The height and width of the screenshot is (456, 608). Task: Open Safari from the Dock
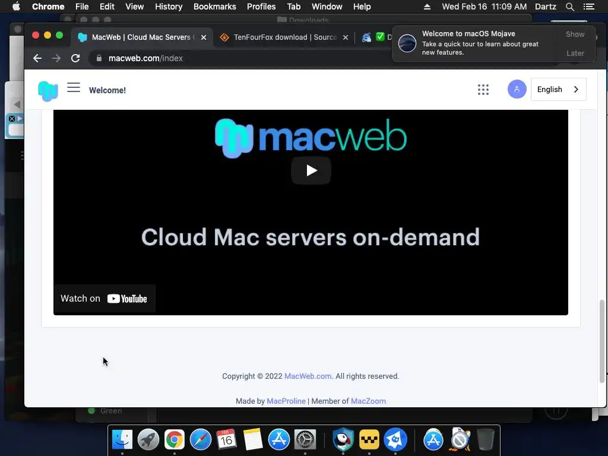point(201,440)
